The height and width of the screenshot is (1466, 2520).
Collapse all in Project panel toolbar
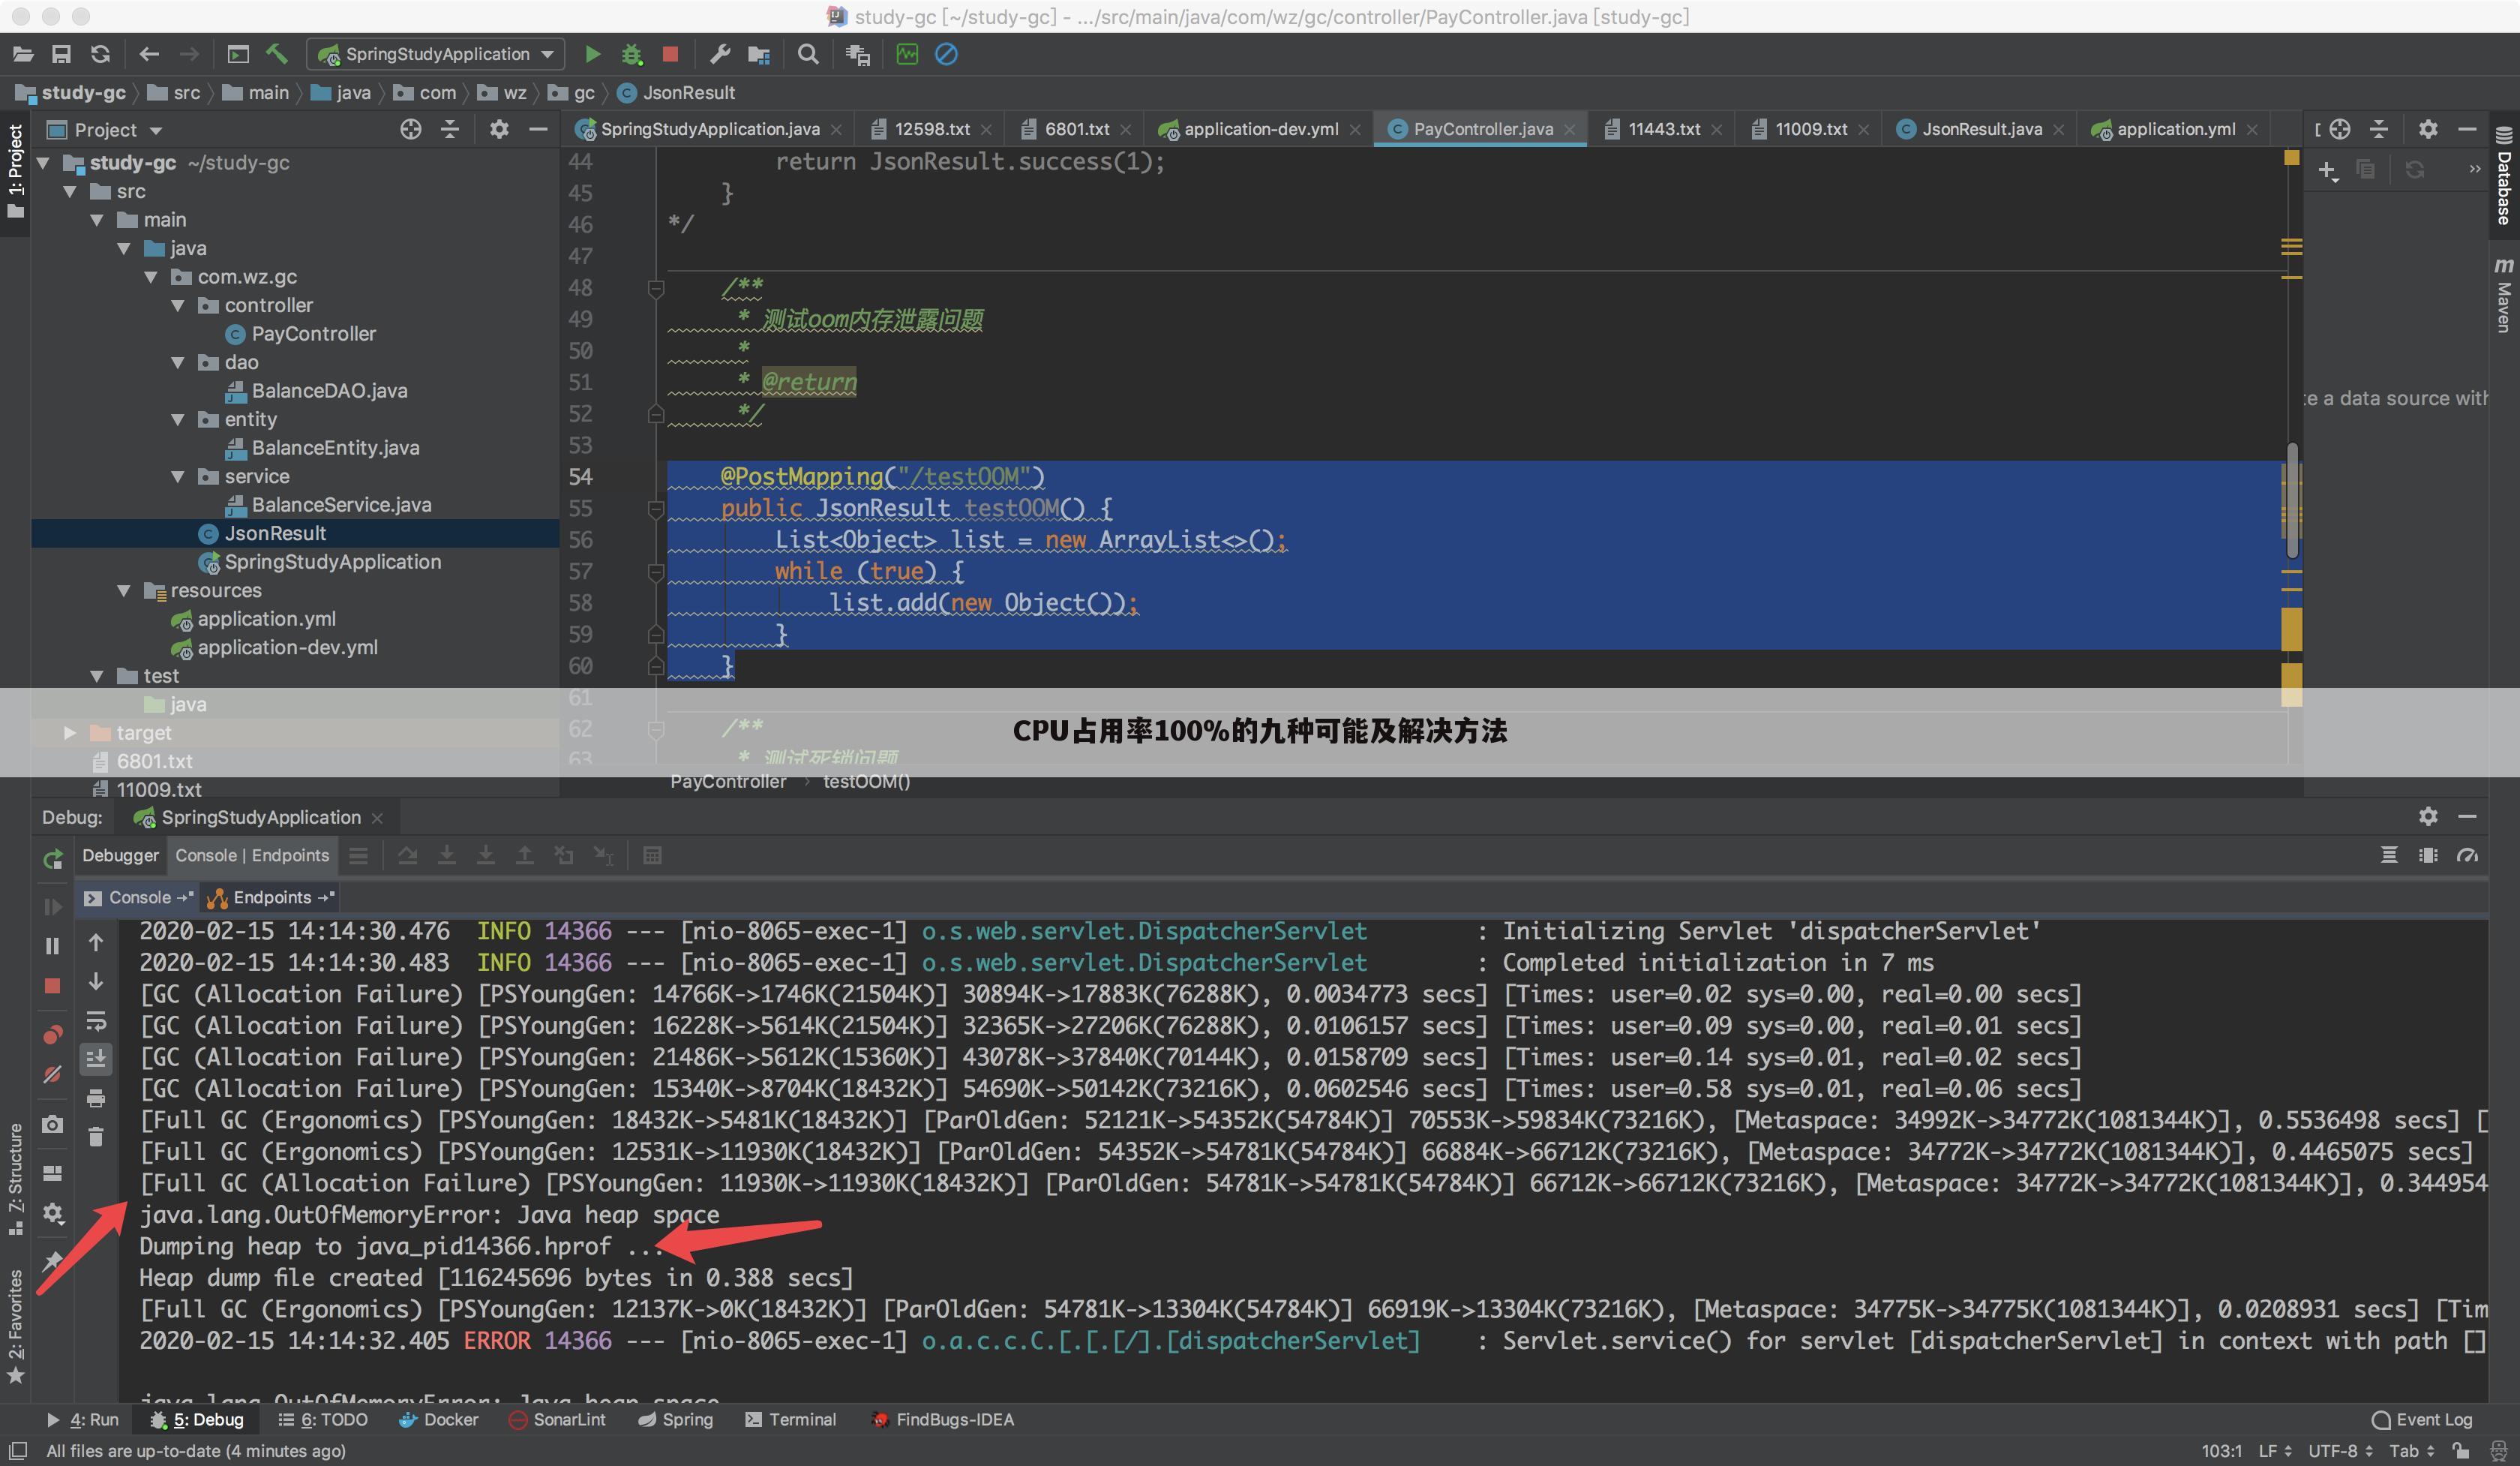pos(450,129)
